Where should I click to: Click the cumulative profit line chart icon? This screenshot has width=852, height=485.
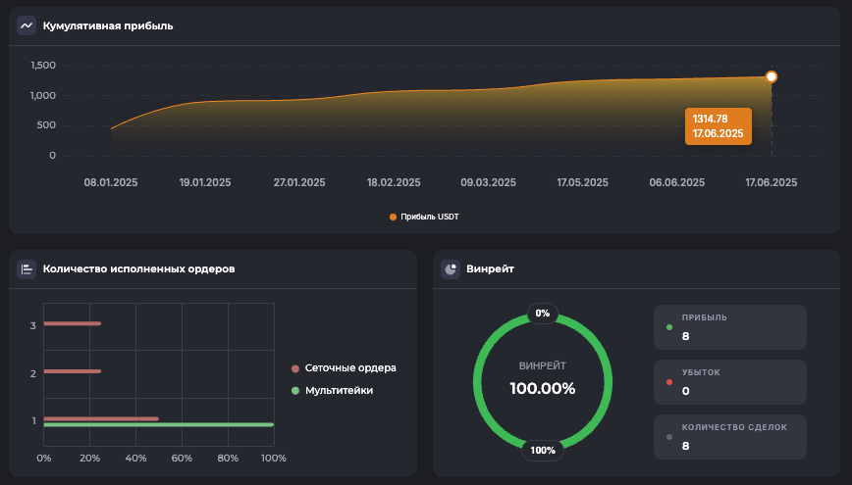27,25
